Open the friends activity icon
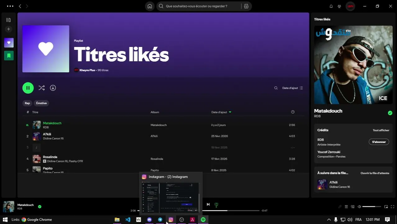This screenshot has height=224, width=397. click(x=339, y=6)
